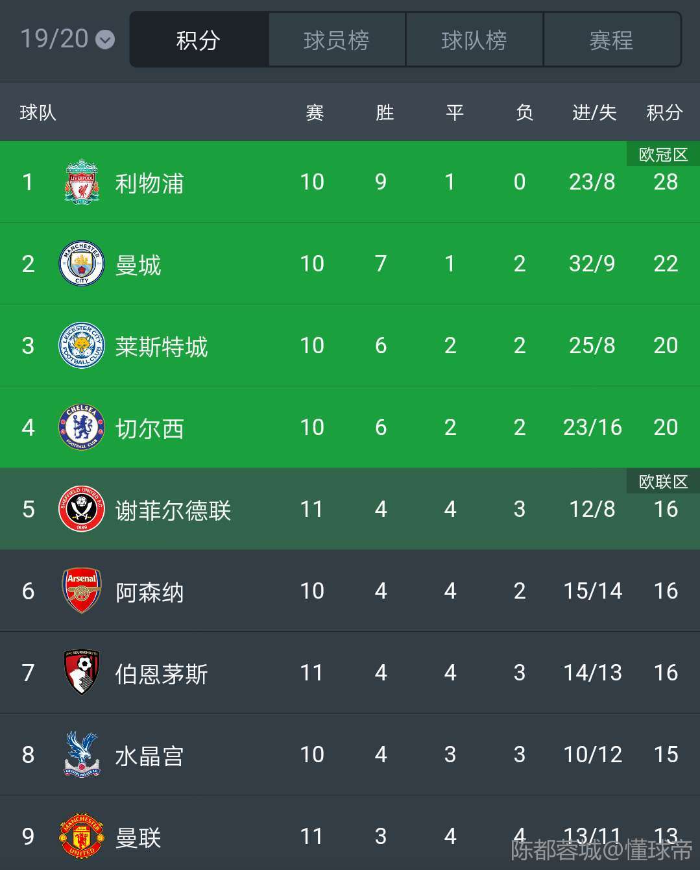
Task: Open Arsenal cannon crest icon
Action: tap(82, 591)
